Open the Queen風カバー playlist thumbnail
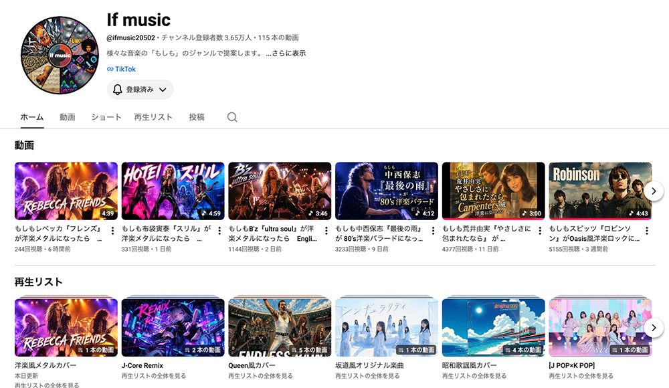Screen dimensions: 669x388 pos(280,327)
